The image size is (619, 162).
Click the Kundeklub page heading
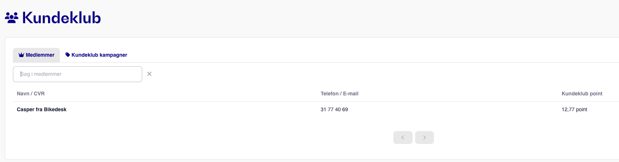pos(61,18)
